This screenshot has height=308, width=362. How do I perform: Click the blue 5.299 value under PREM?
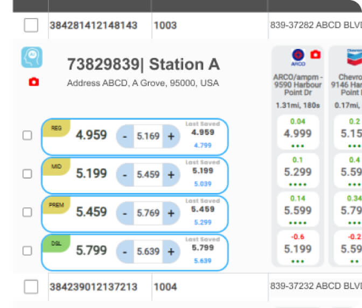(203, 223)
